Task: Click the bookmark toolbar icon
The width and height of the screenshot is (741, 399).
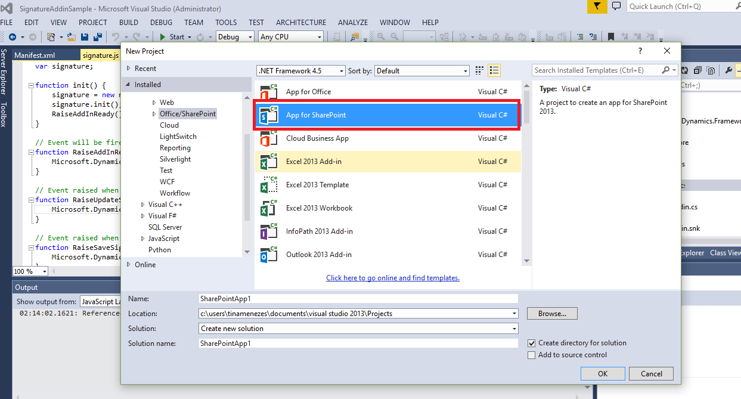Action: pyautogui.click(x=611, y=37)
